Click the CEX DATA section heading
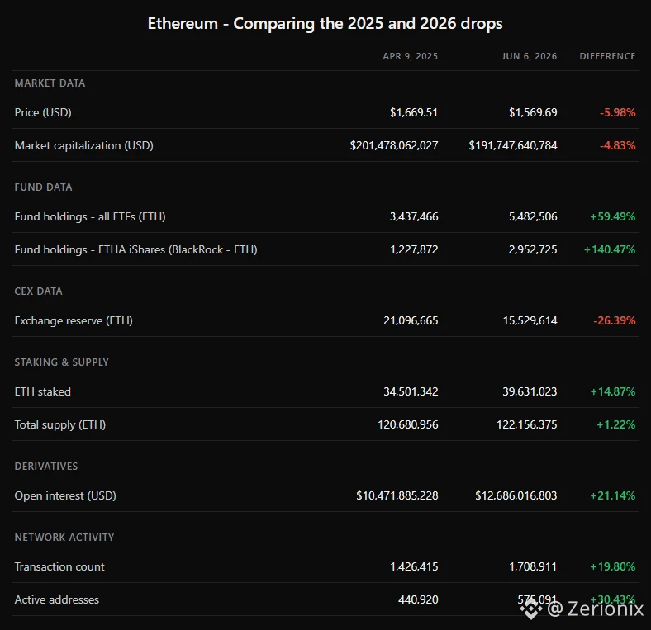This screenshot has height=630, width=651. [x=39, y=291]
